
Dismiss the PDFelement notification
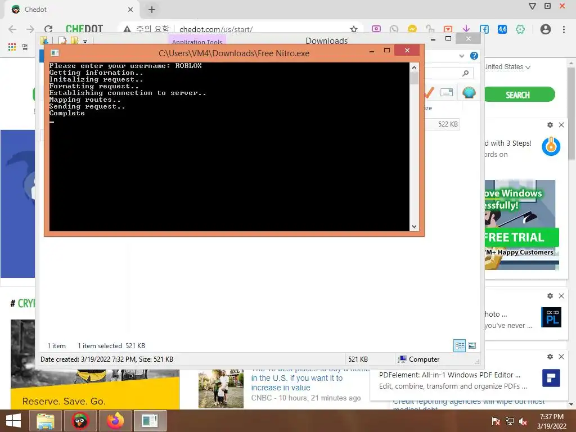click(x=561, y=357)
